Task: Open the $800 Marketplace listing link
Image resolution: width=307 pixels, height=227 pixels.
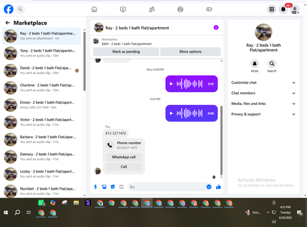Action: coord(126,44)
